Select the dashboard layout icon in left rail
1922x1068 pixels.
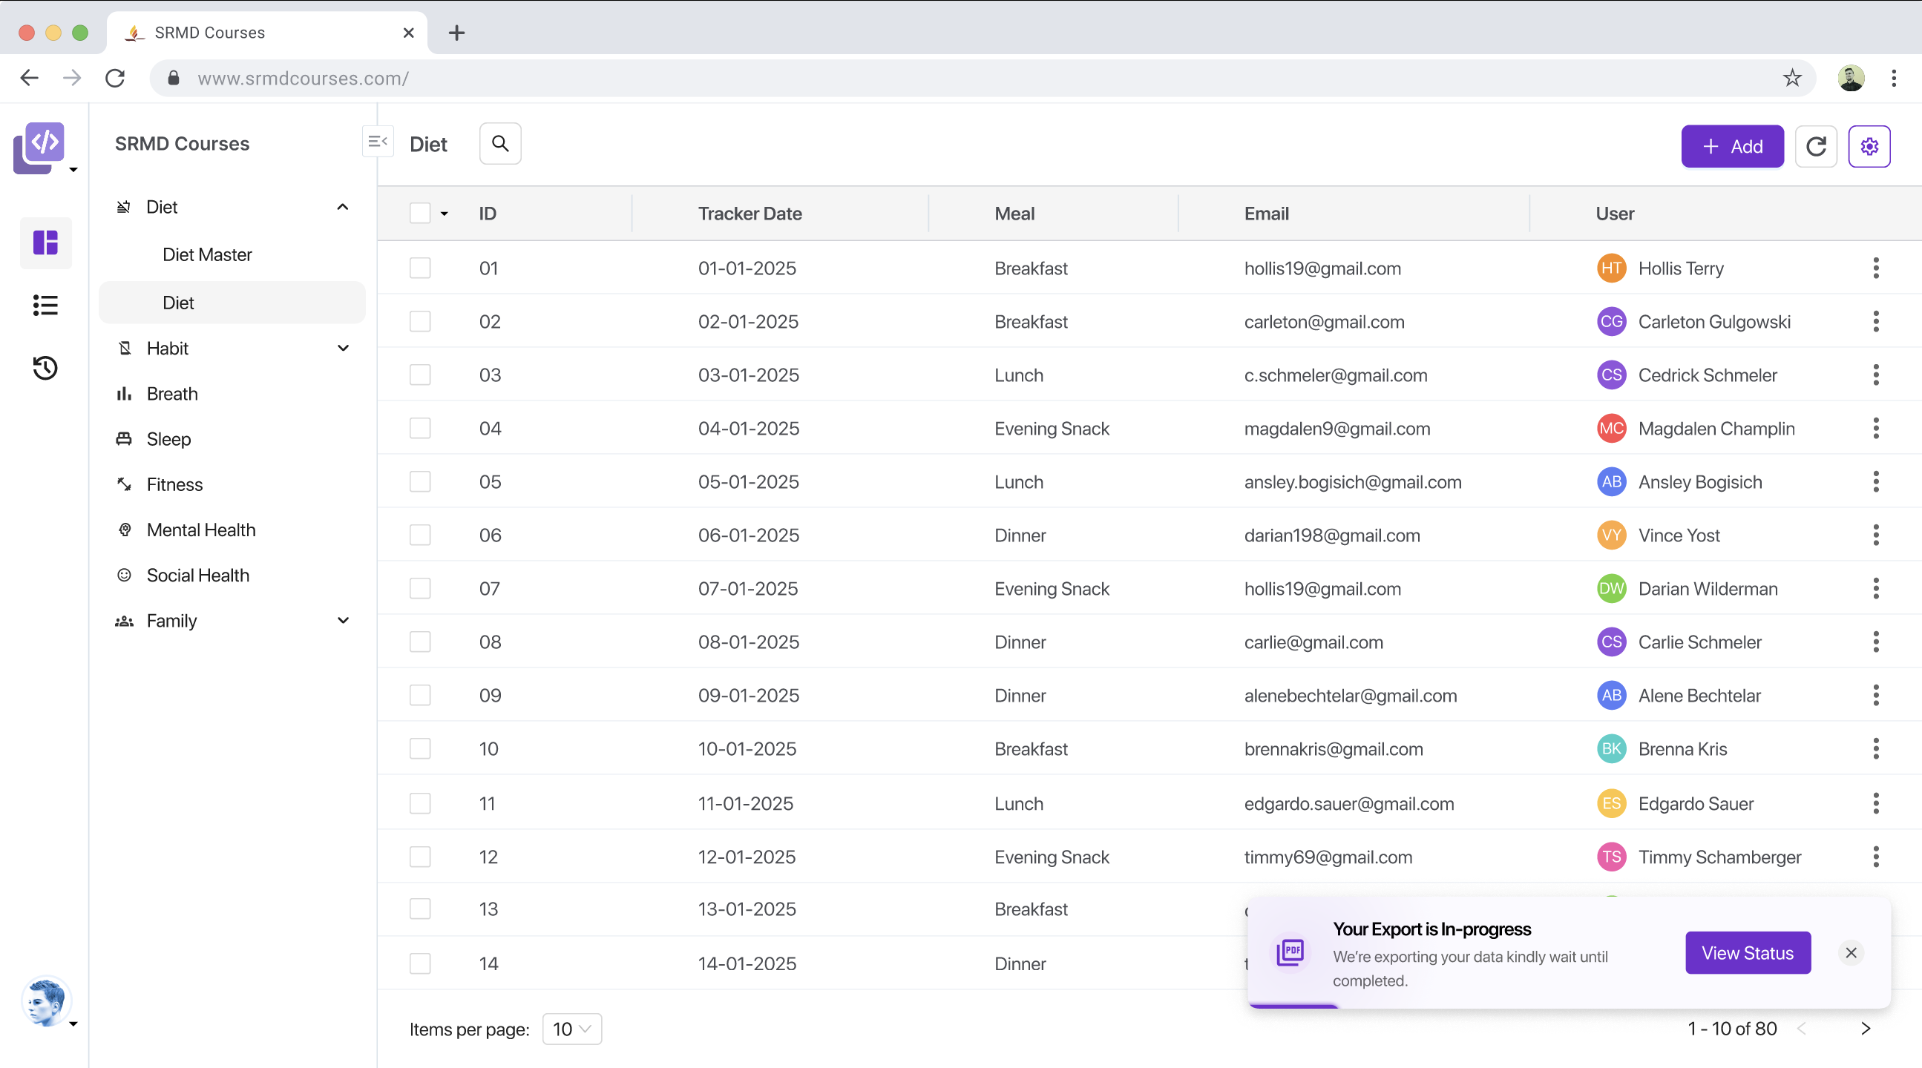45,243
